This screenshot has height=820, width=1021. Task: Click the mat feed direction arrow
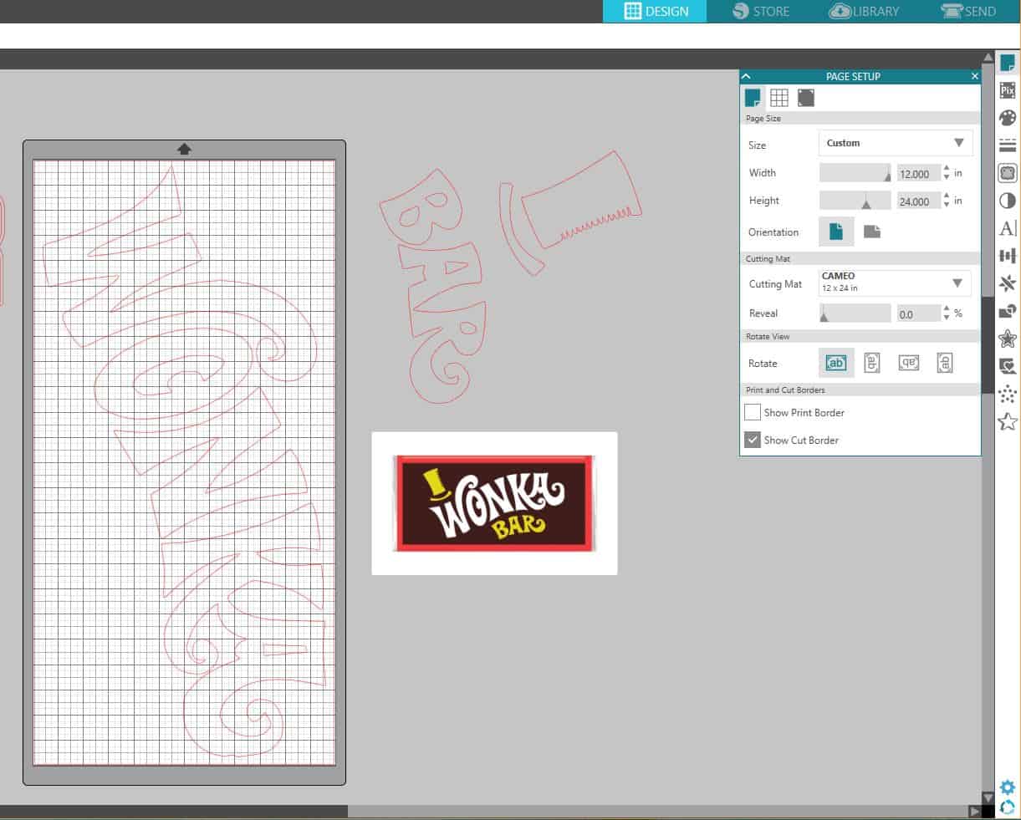tap(184, 149)
